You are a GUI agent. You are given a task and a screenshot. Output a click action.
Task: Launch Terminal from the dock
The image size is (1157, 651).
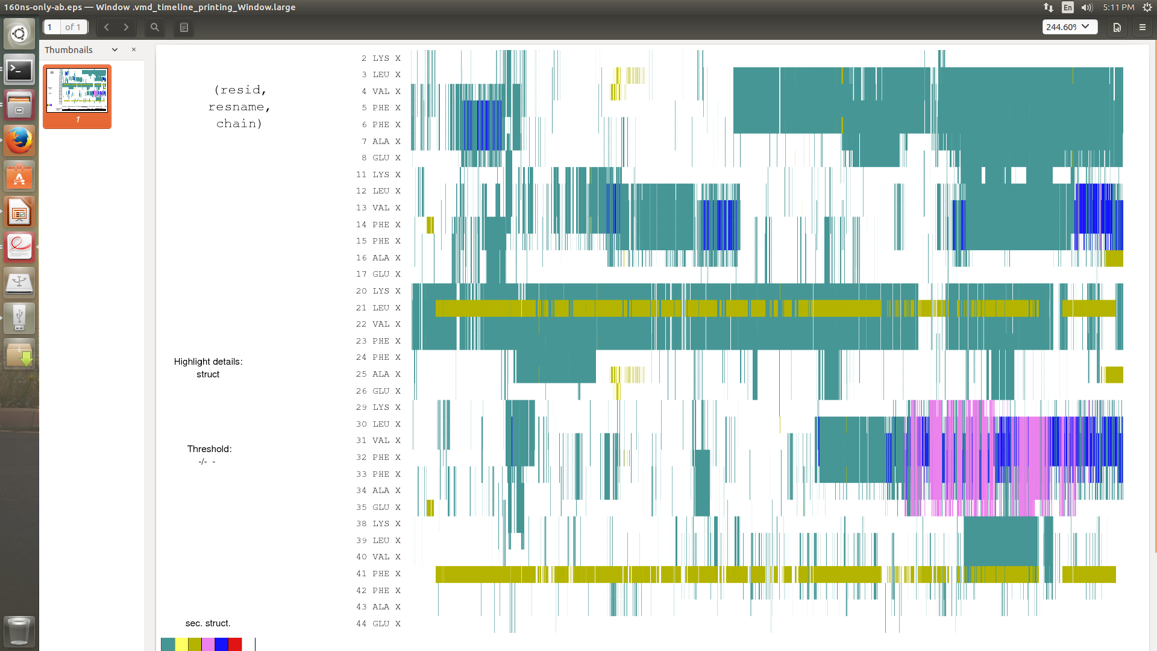(19, 71)
